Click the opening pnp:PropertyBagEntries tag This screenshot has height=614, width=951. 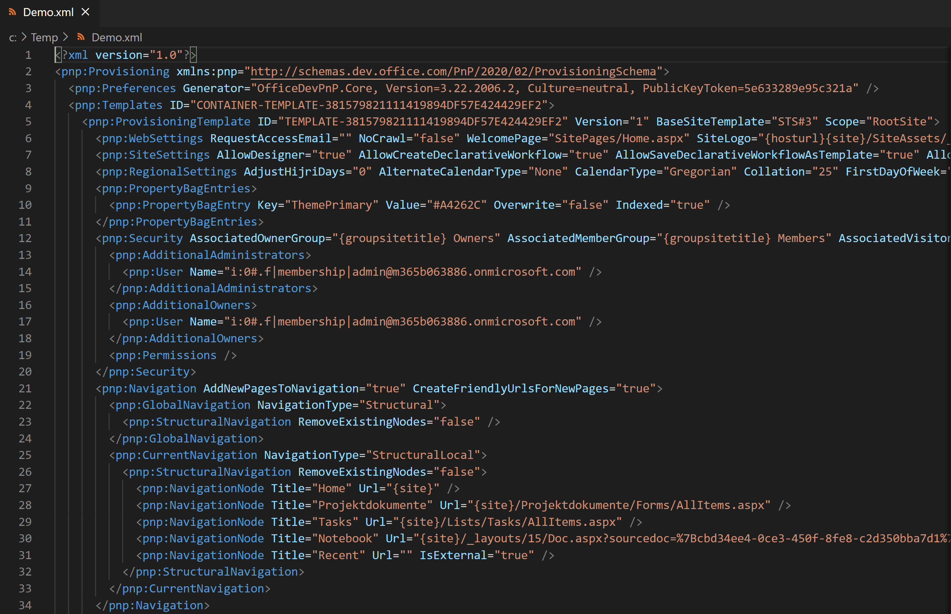[x=176, y=189]
